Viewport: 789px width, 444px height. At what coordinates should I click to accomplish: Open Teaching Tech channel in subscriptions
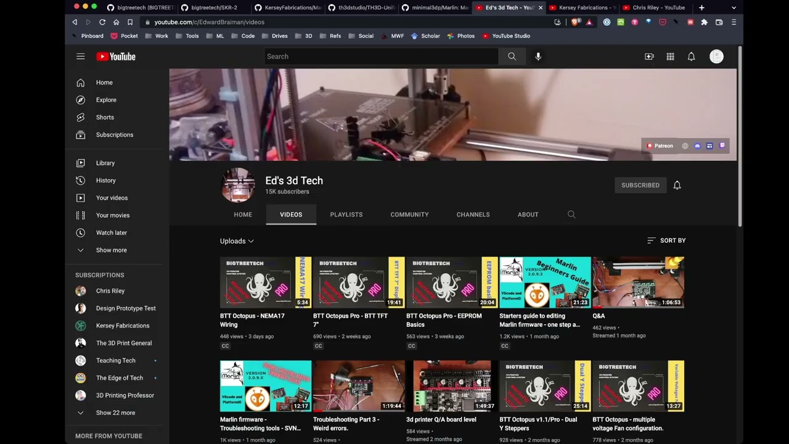pos(117,361)
